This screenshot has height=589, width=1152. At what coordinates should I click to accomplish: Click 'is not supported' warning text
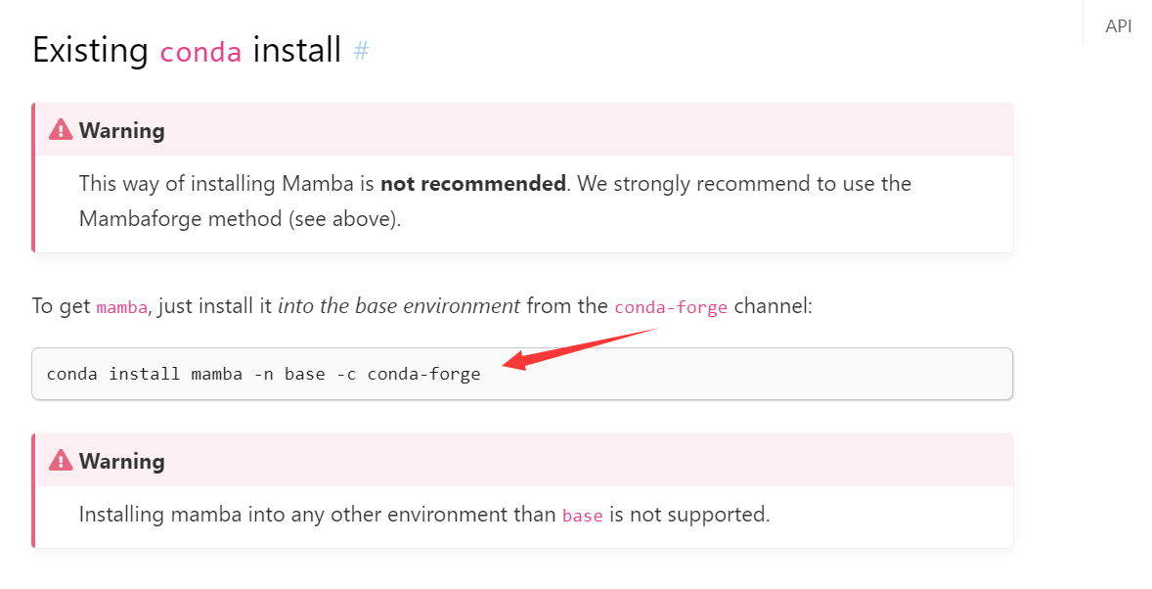point(689,514)
